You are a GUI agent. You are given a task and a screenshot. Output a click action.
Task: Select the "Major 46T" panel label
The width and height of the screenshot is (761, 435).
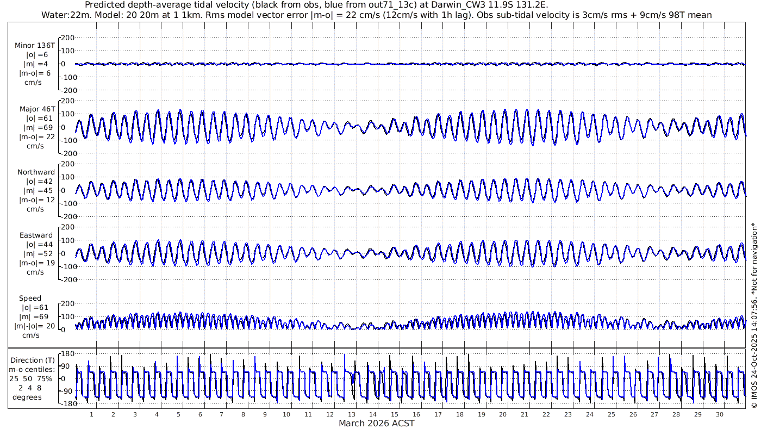(36, 109)
